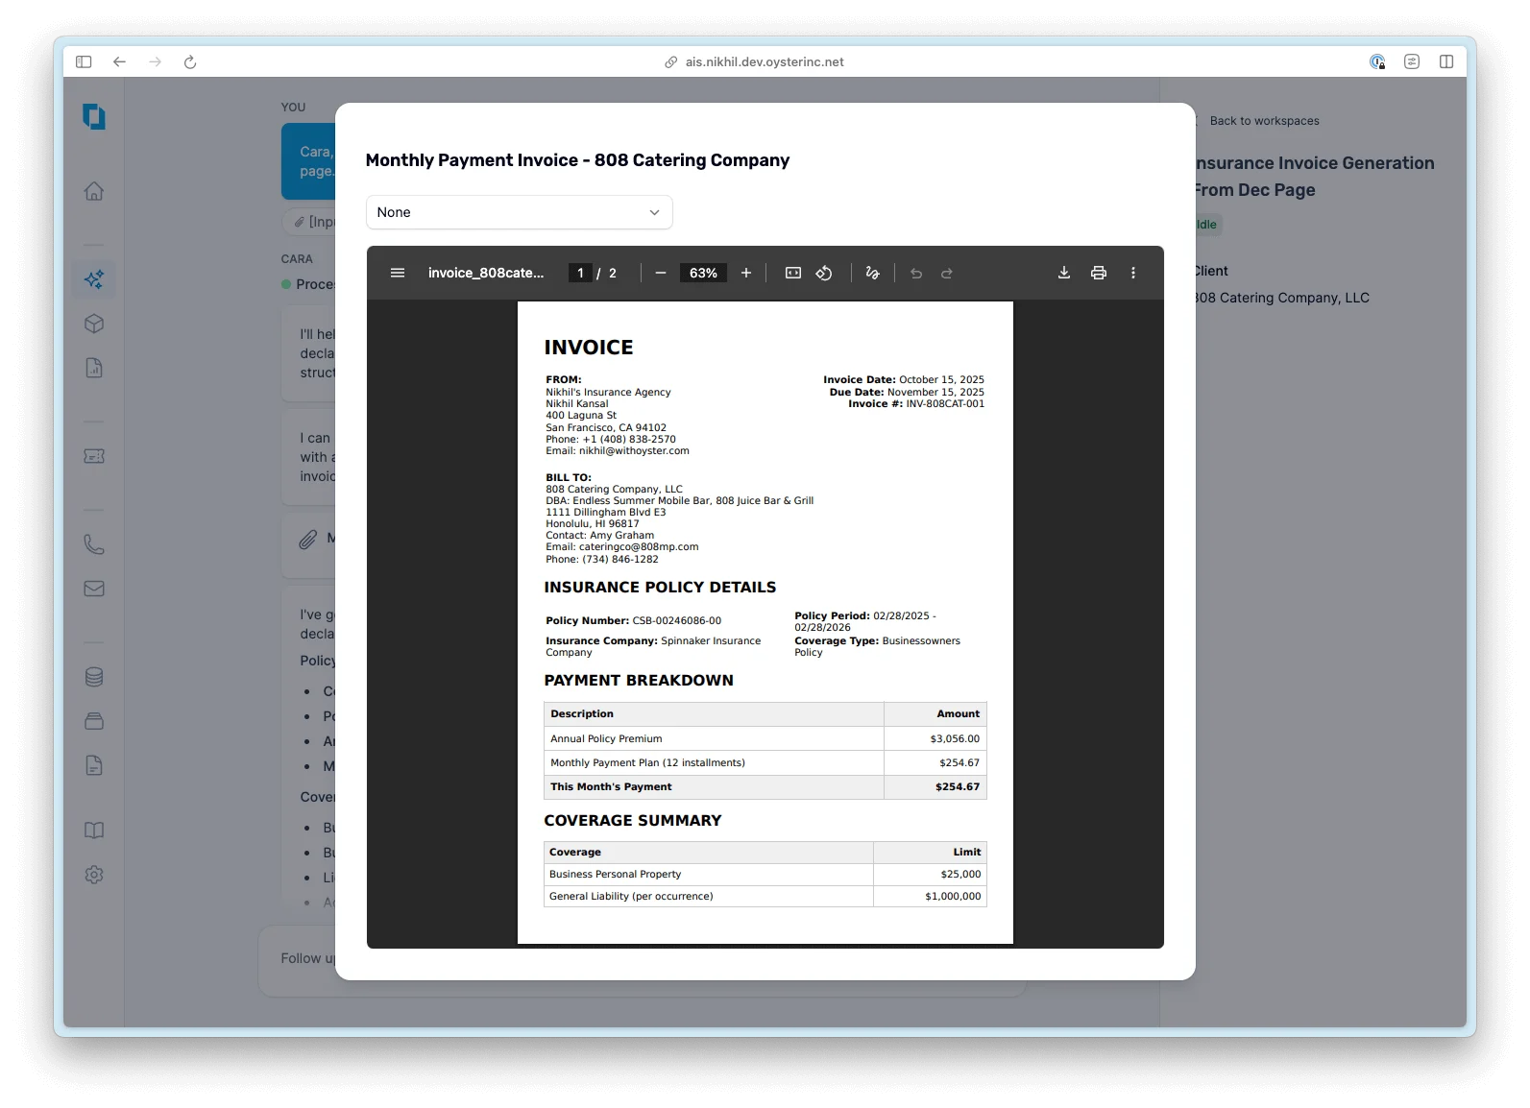Screen dimensions: 1530x1108
Task: Click This Month's Payment row label
Action: [611, 787]
